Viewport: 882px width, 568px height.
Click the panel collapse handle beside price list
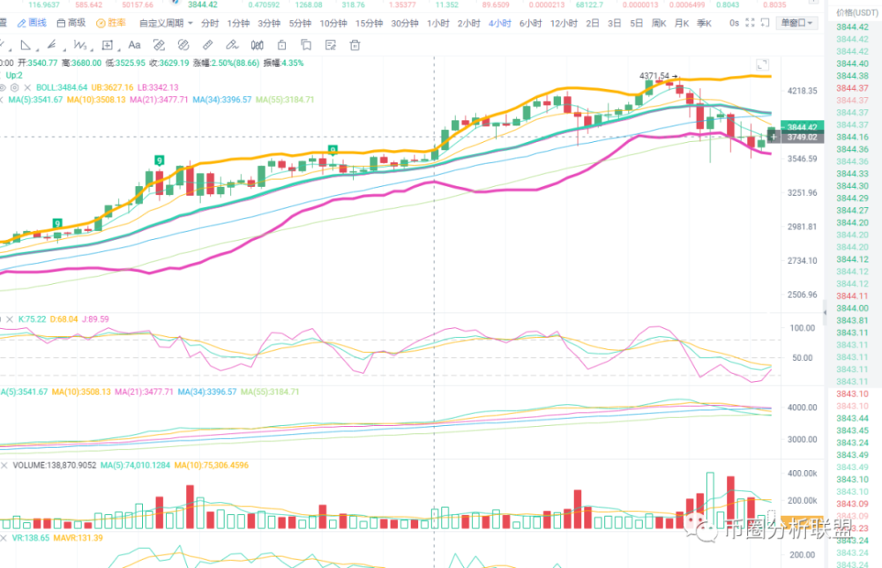pos(826,312)
